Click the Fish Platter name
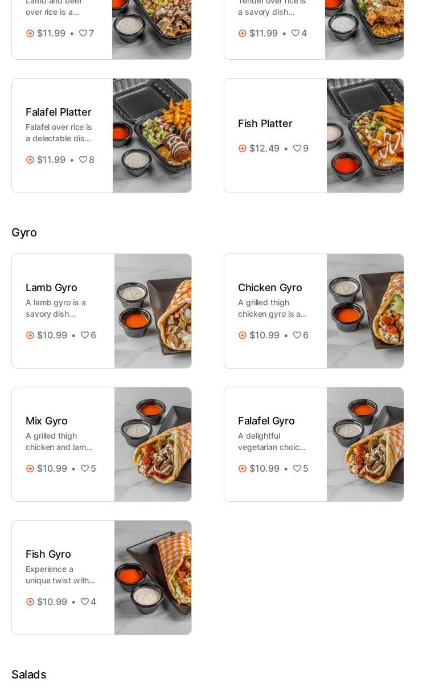The height and width of the screenshot is (695, 427). pos(265,124)
